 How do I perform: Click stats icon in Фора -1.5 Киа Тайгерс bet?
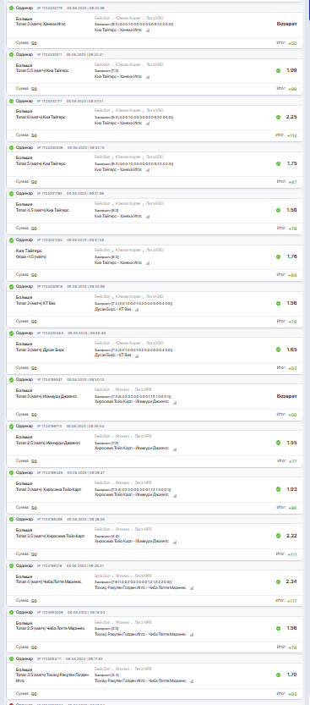[148, 263]
